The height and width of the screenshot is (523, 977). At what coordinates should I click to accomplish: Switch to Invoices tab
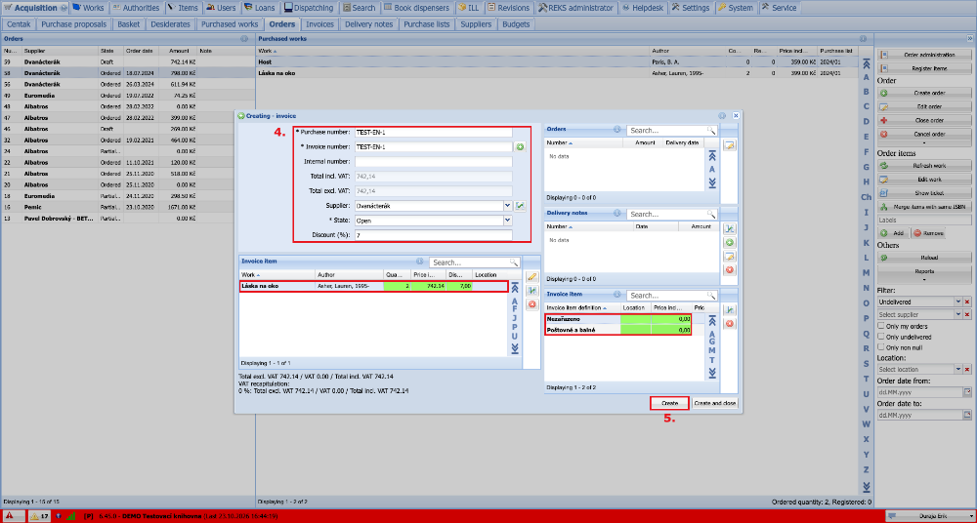click(320, 24)
